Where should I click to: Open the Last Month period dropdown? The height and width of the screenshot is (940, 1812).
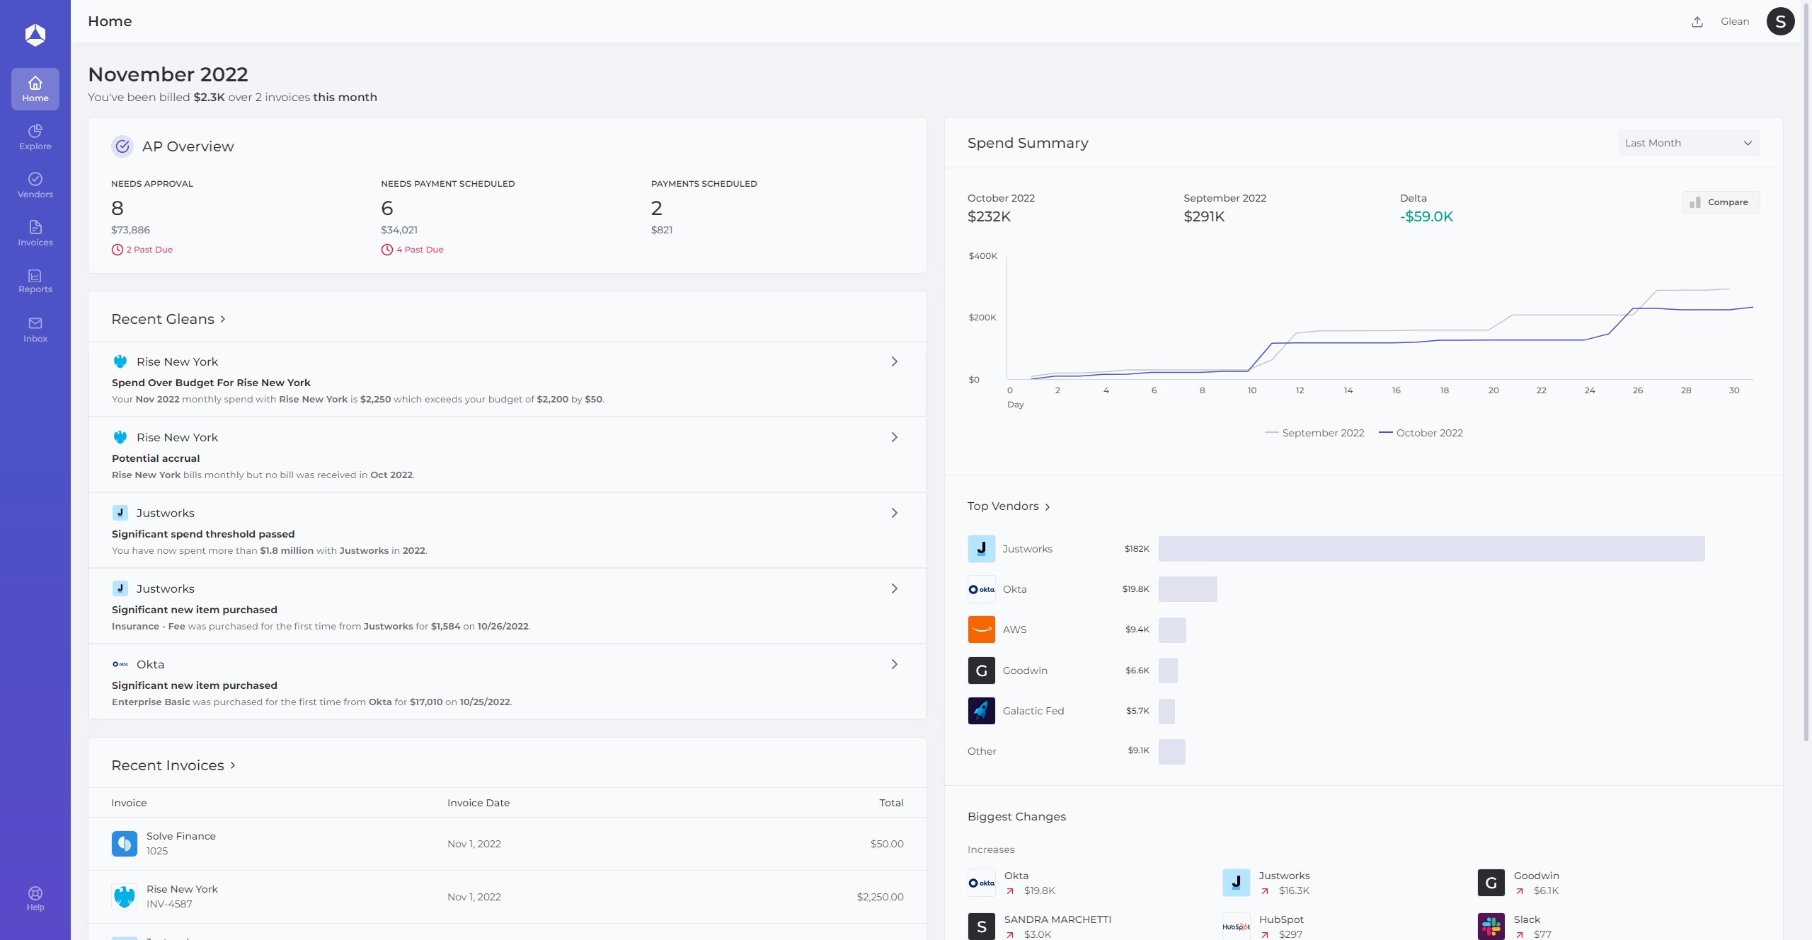point(1689,143)
